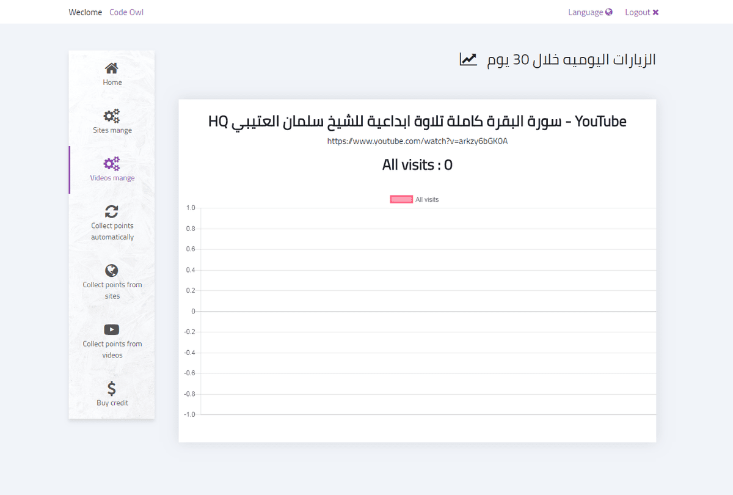Screen dimensions: 733x495
Task: Click the Sites mange gears icon
Action: tap(112, 116)
